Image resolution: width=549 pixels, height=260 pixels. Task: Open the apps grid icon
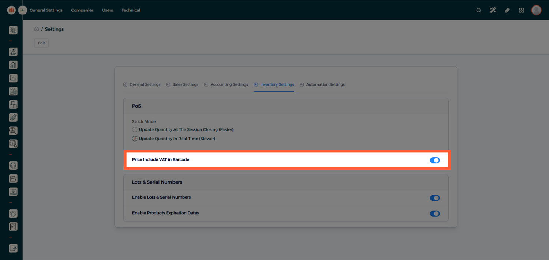(521, 10)
